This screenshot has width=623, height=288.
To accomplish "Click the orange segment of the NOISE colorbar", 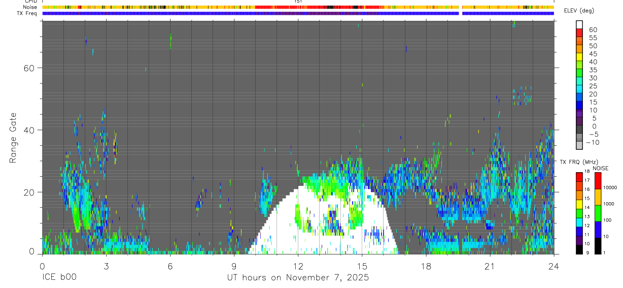I will pos(598,197).
